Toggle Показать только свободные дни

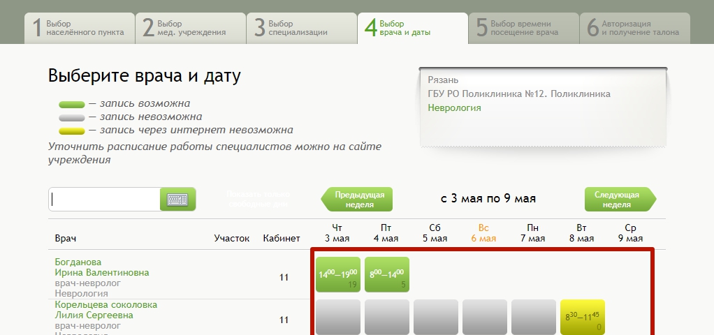click(x=258, y=200)
